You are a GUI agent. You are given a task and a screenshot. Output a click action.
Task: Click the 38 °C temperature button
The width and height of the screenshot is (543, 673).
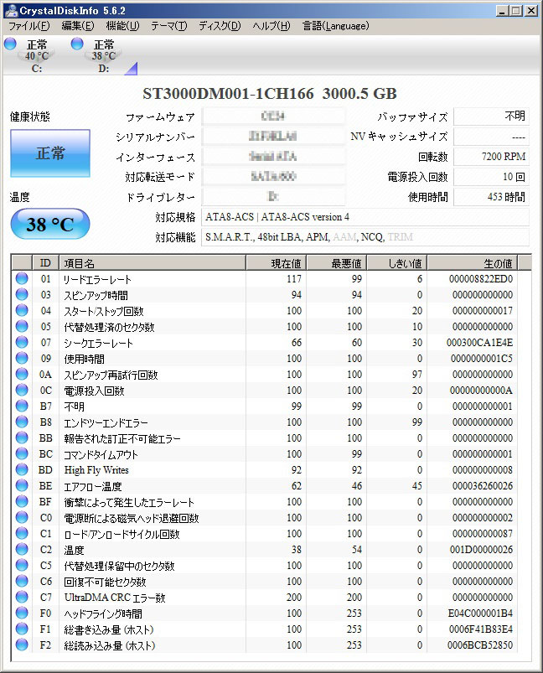coord(50,224)
